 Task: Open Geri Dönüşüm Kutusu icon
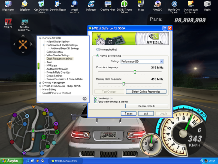41,7
